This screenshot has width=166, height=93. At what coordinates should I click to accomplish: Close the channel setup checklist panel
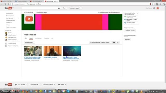(138, 13)
